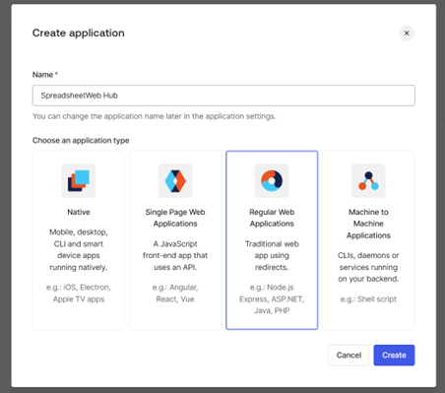Click the Cancel button
The image size is (445, 393).
(x=349, y=355)
